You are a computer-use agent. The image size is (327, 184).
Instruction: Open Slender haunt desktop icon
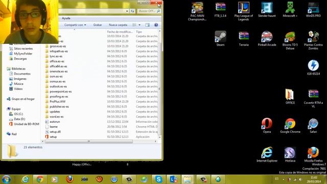click(x=267, y=10)
